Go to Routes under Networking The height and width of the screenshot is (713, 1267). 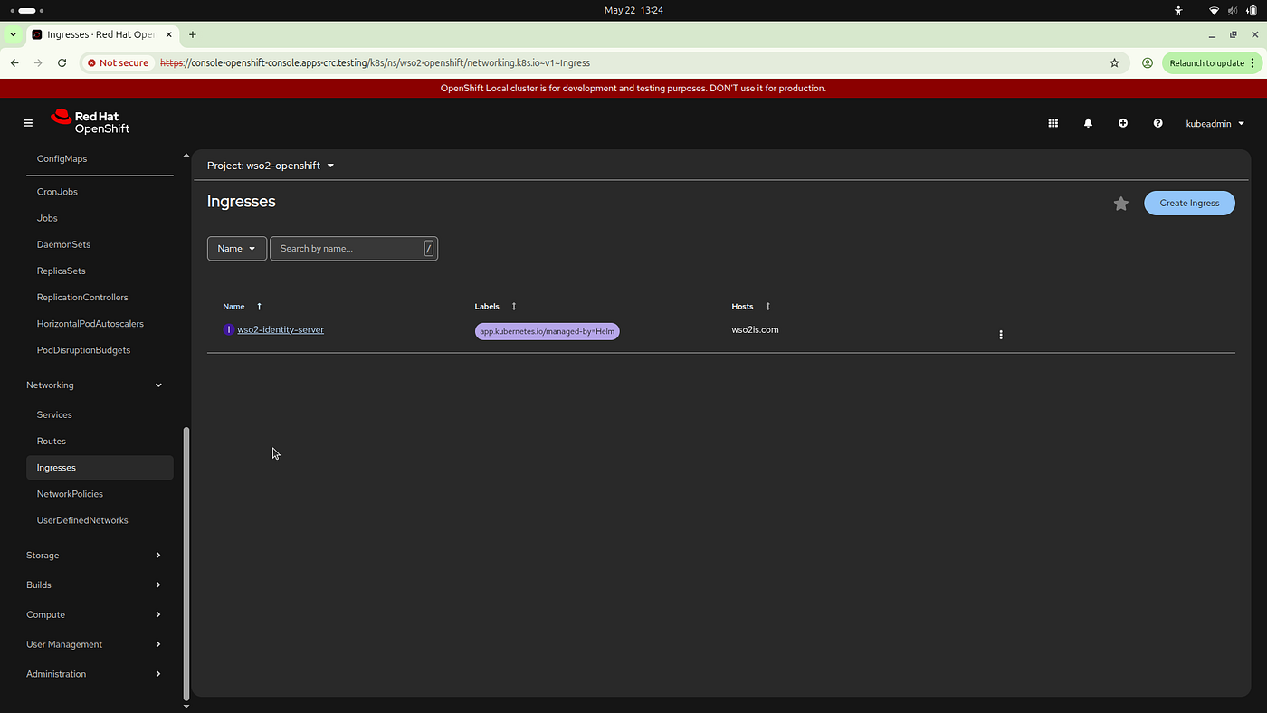tap(52, 442)
